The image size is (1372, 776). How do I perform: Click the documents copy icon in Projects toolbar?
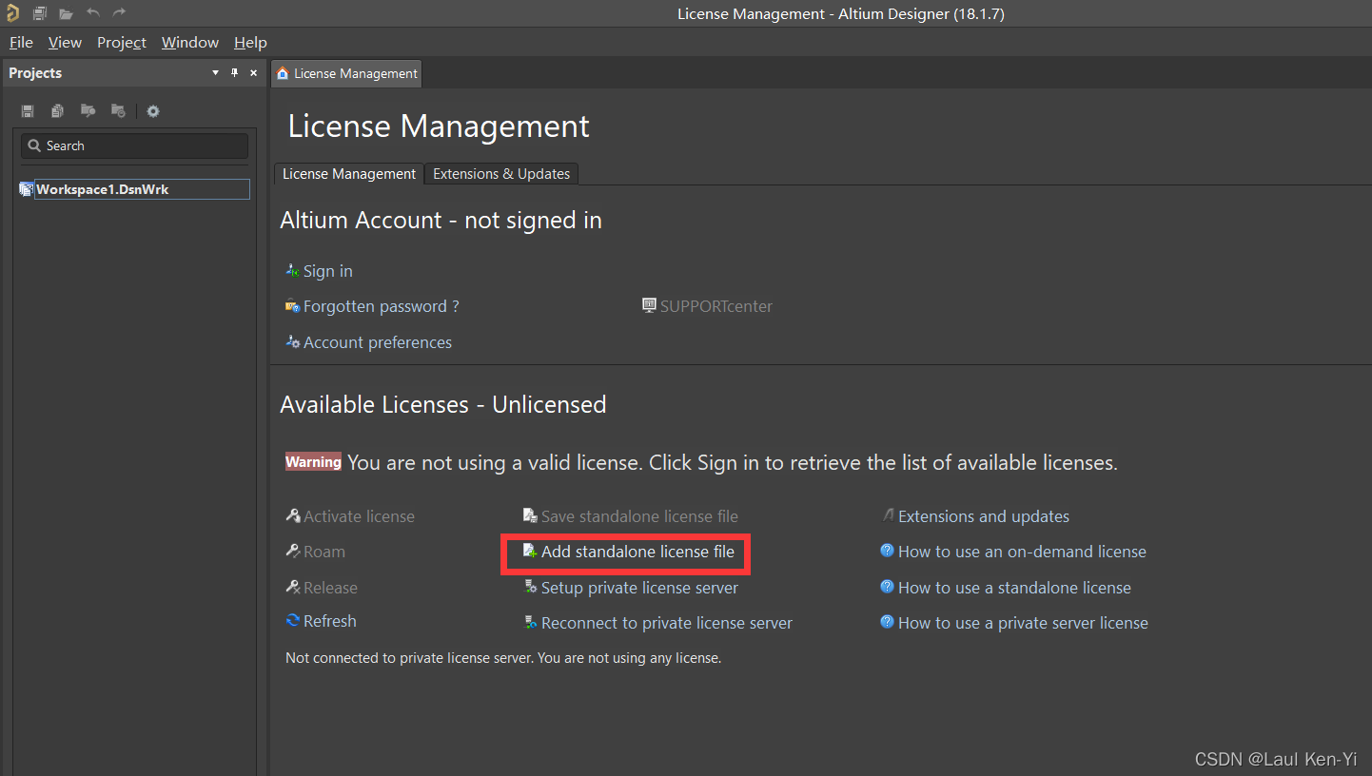pyautogui.click(x=58, y=111)
